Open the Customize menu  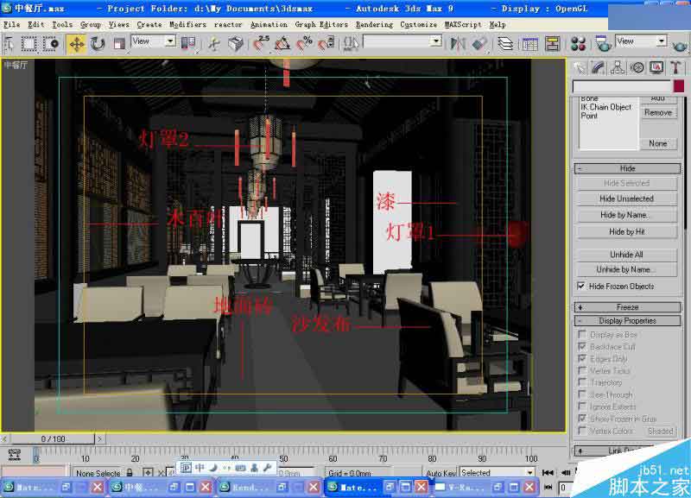[x=419, y=24]
